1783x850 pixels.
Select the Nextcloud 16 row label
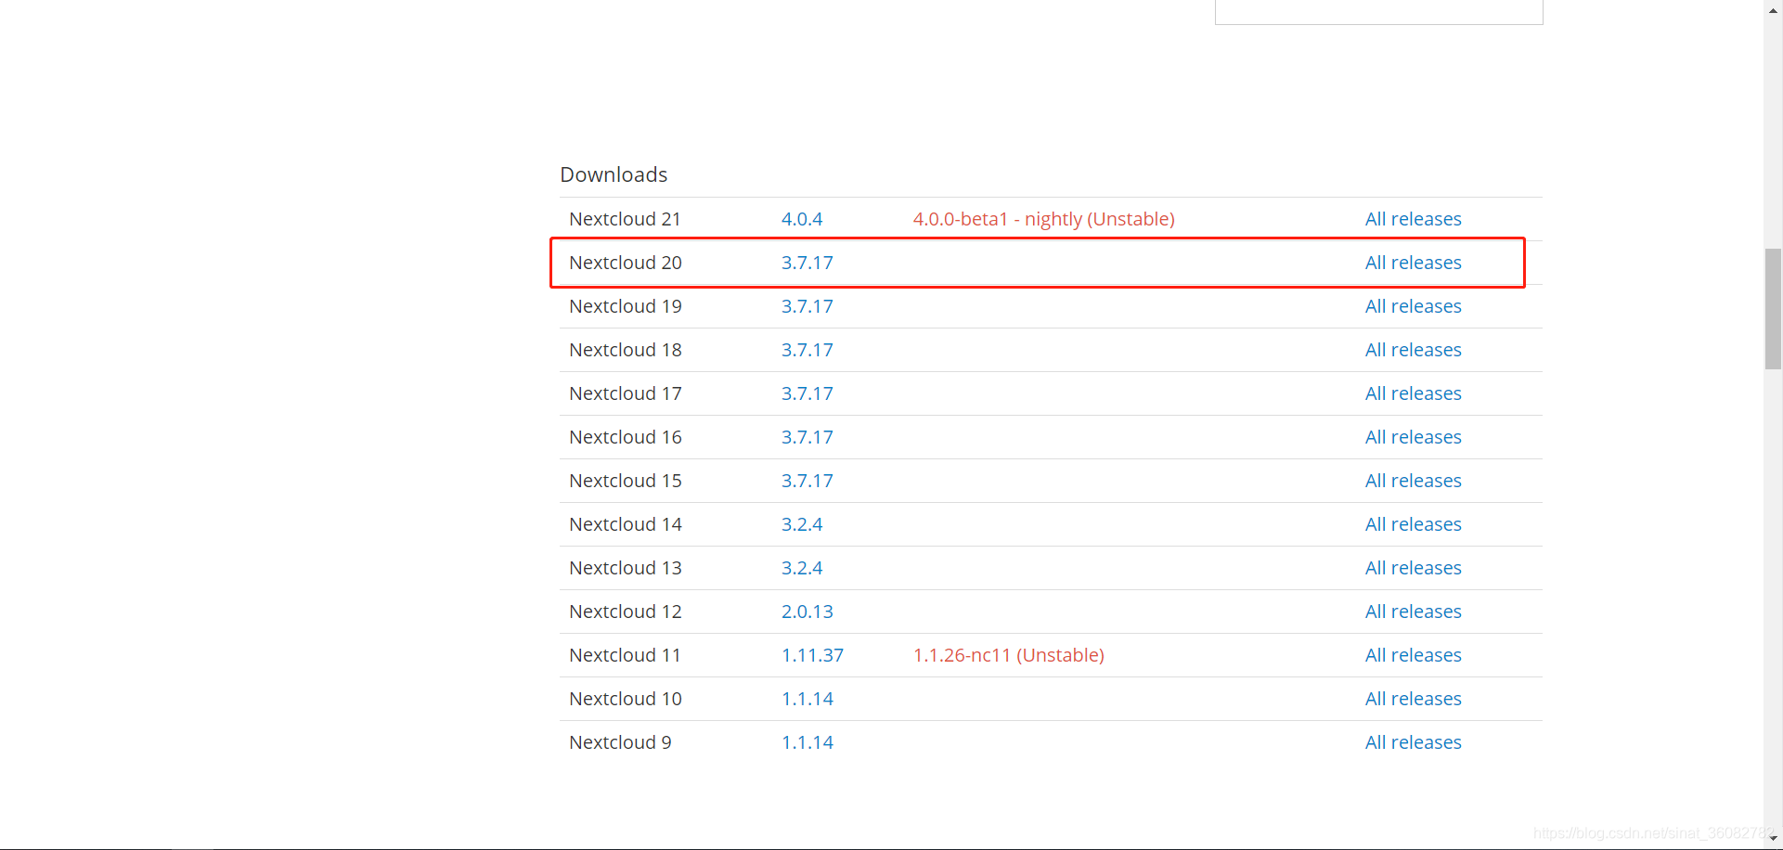[625, 437]
